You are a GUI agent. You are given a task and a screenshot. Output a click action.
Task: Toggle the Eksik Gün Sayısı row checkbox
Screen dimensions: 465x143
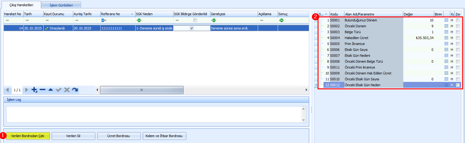pyautogui.click(x=458, y=50)
